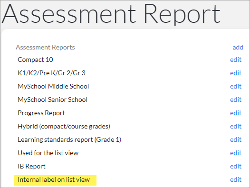Edit the IB Report entry

[x=236, y=166]
